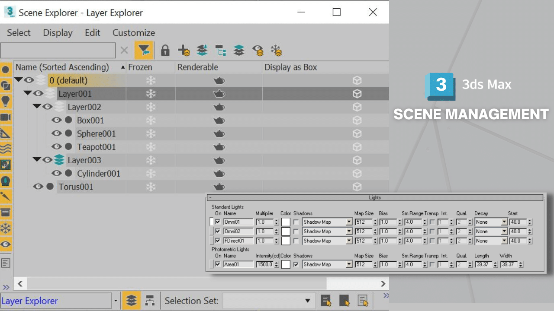Click the Create New Layer icon
Viewport: 554px width, 311px height.
pos(184,50)
